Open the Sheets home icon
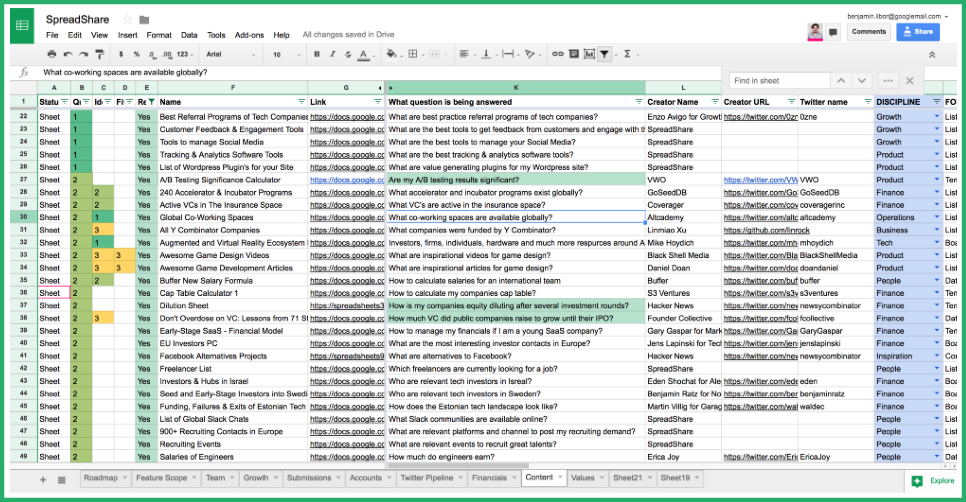 point(22,26)
